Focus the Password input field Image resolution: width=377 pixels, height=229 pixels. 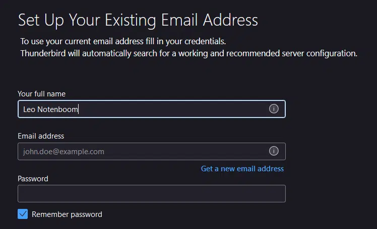tap(152, 193)
